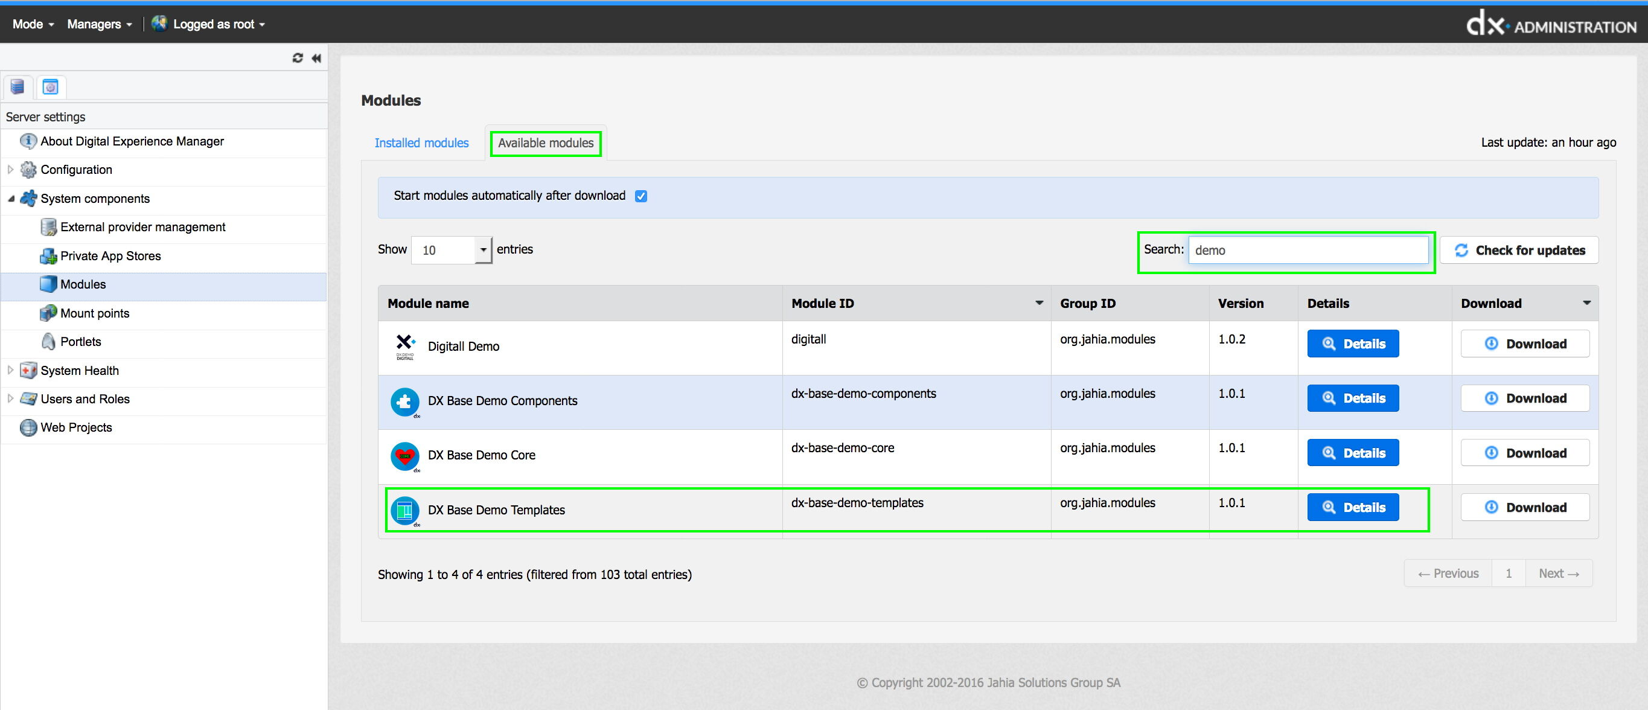
Task: Select the server settings database tab icon
Action: (x=18, y=86)
